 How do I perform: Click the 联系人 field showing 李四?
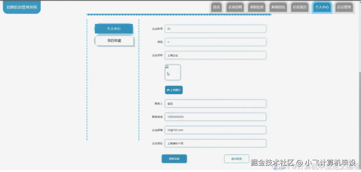(x=215, y=103)
